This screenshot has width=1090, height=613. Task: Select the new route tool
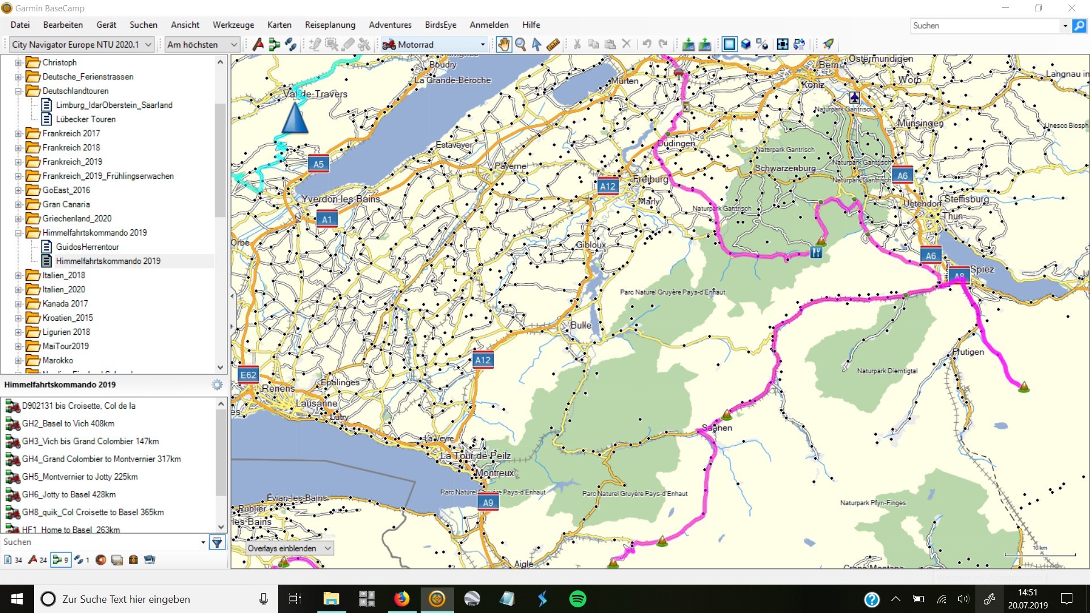(x=275, y=44)
